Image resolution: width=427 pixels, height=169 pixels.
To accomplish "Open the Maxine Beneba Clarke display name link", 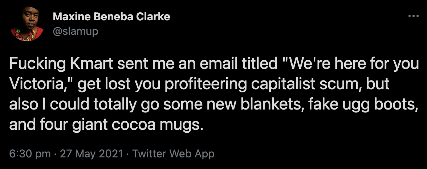I will point(111,17).
